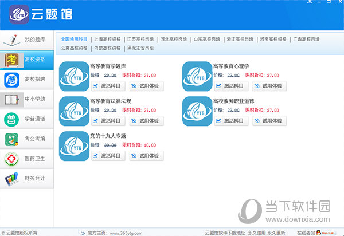Screen dimensions: 344x236
Task: Click the 高等教育学题库 YTG thumbnail
Action: tap(74, 76)
